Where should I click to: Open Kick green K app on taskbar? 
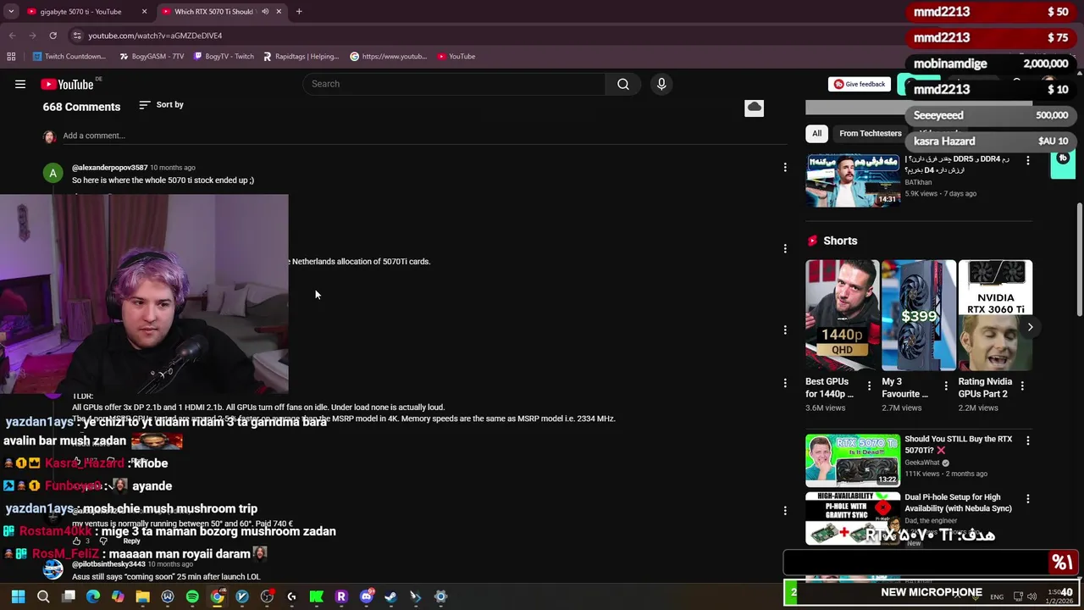coord(316,596)
